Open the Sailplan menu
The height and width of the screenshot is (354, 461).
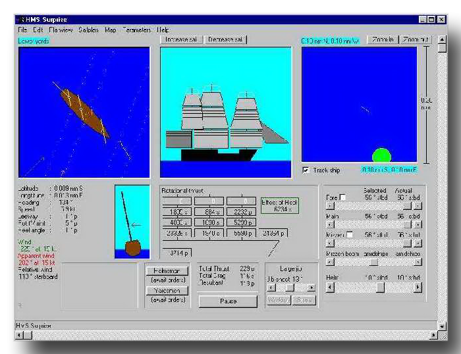click(x=88, y=30)
